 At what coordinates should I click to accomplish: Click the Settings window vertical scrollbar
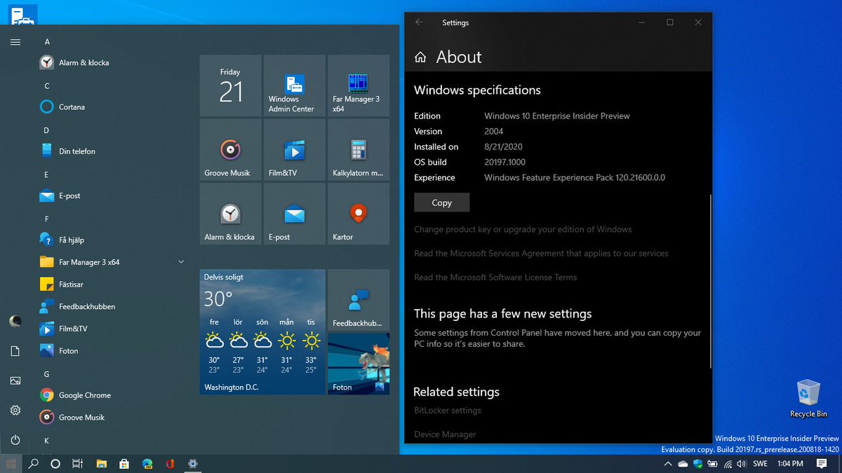tap(710, 282)
